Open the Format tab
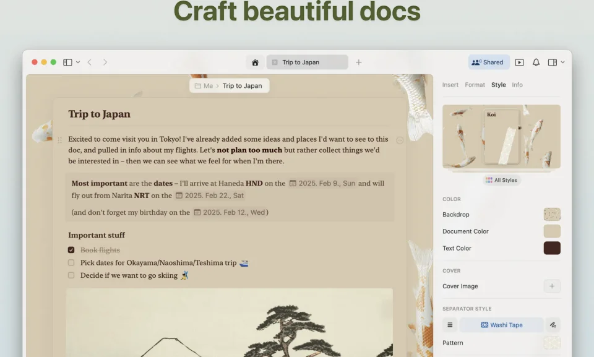 (475, 85)
